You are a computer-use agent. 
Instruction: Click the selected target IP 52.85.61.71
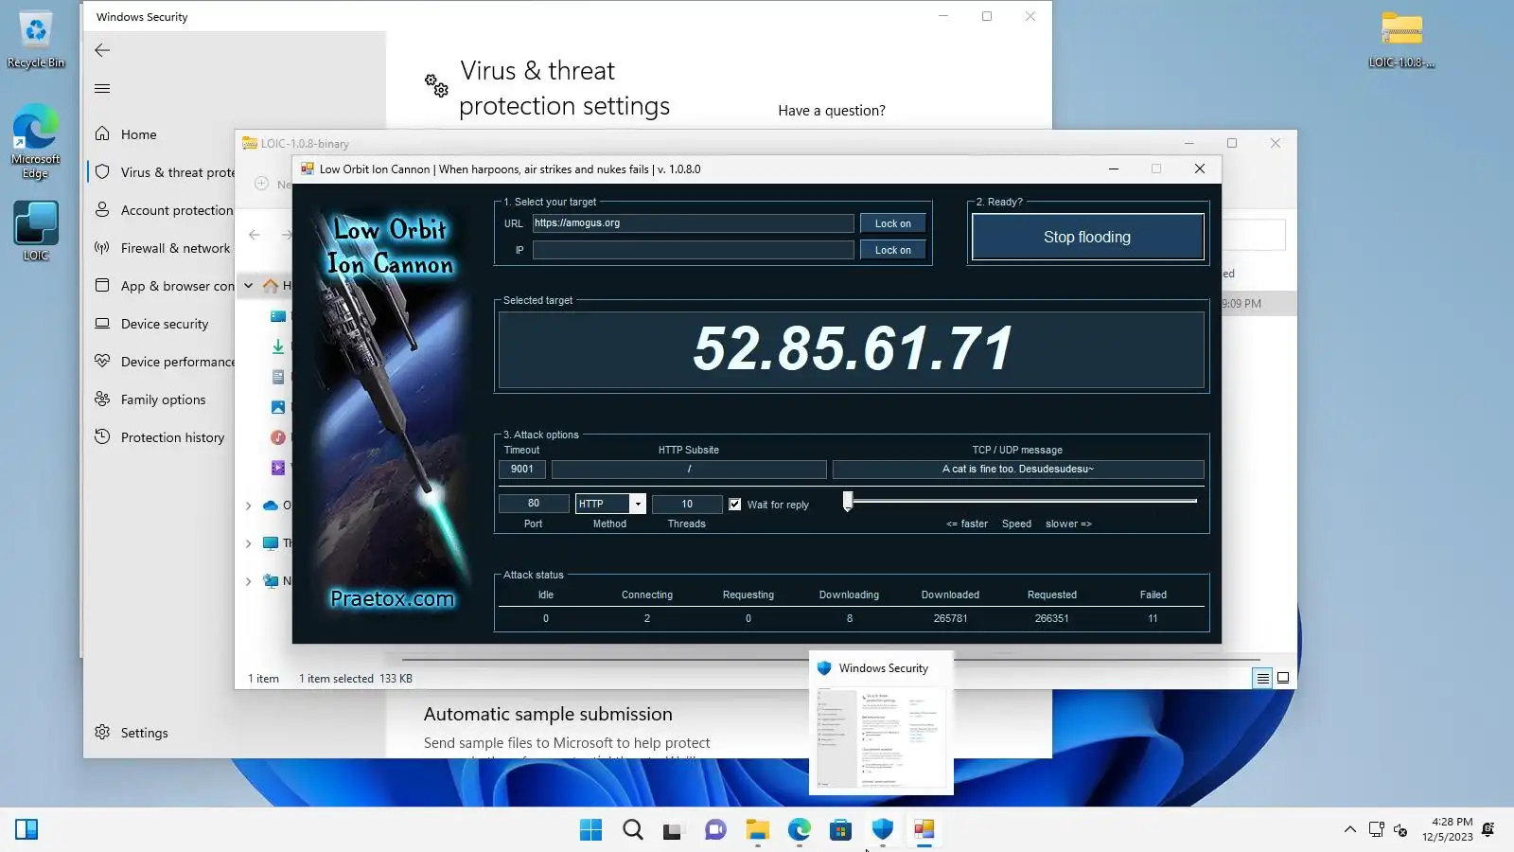(x=853, y=348)
